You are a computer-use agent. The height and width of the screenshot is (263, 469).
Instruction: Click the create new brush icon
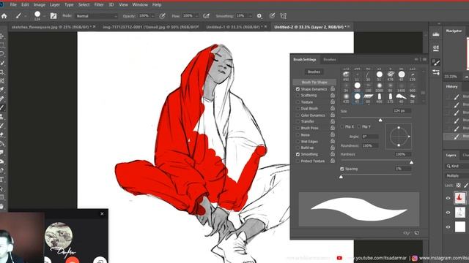click(416, 233)
